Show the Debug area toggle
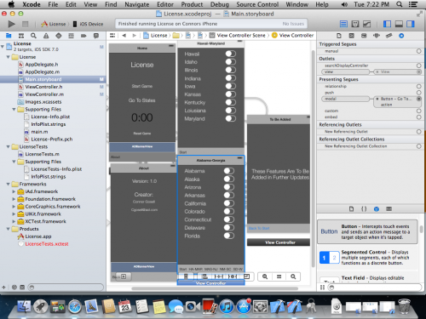The width and height of the screenshot is (426, 319). pos(399,24)
